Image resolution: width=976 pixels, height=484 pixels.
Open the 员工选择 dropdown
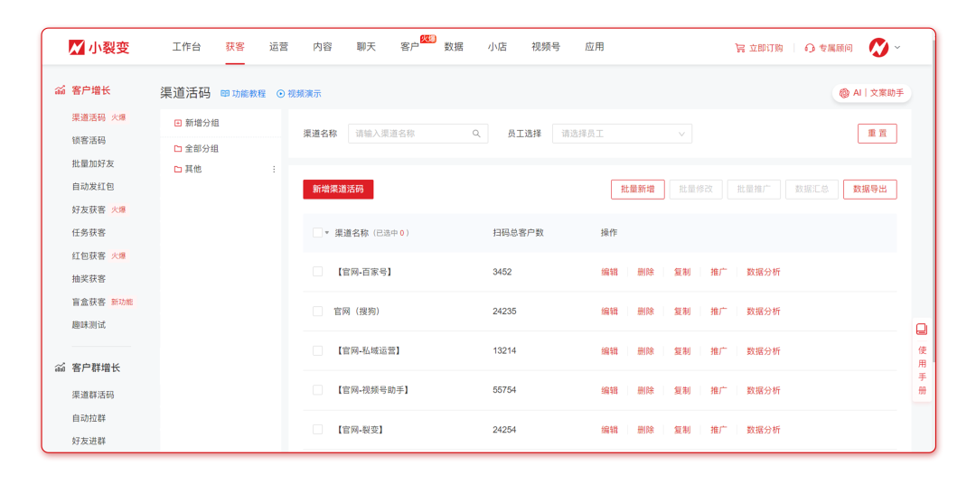click(622, 134)
